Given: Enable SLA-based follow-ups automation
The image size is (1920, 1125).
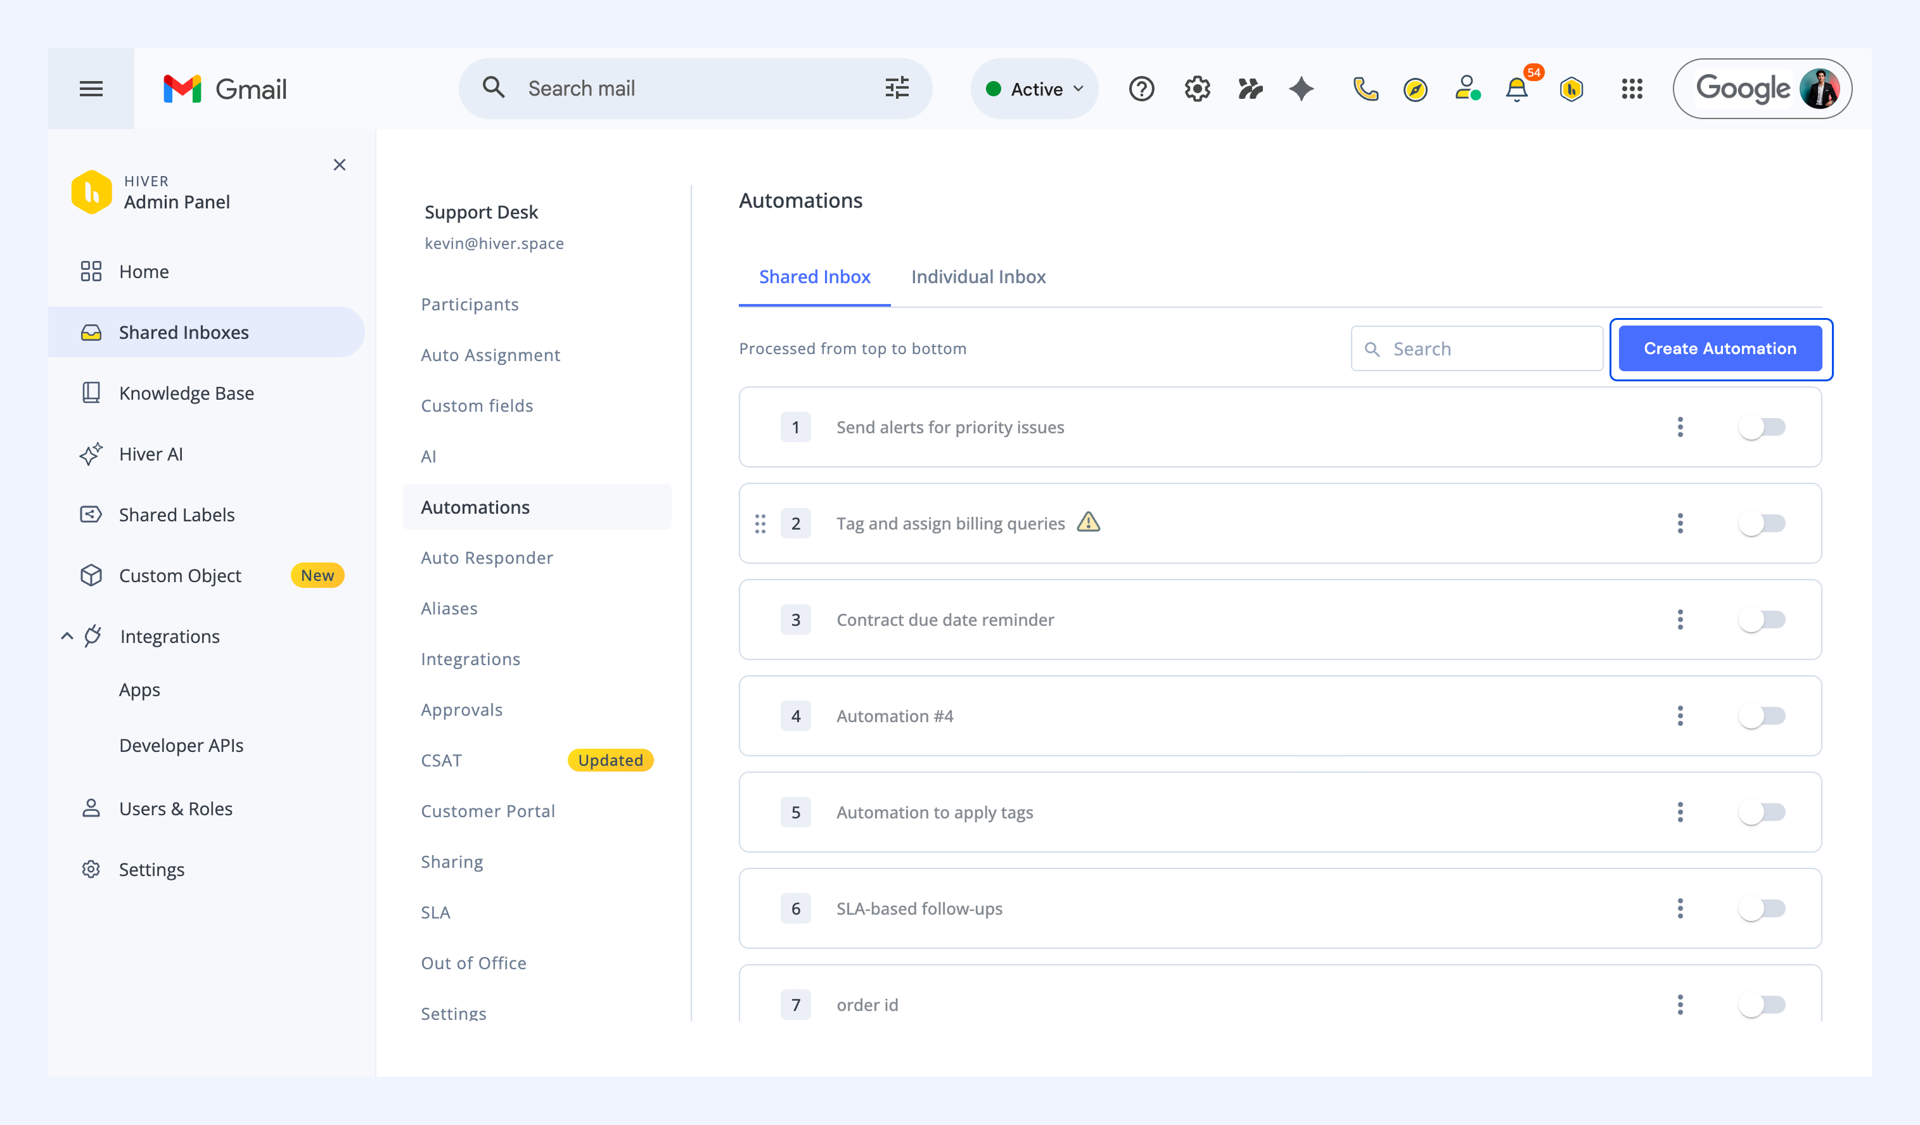Looking at the screenshot, I should tap(1762, 909).
